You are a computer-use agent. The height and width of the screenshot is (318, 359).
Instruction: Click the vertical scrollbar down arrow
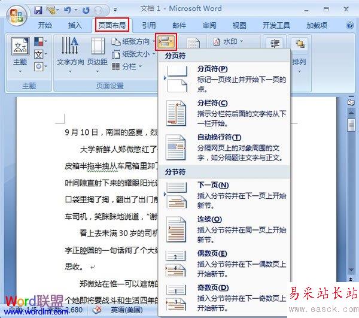351,271
